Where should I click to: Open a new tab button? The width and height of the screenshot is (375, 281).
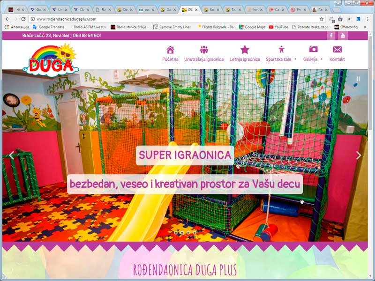337,10
